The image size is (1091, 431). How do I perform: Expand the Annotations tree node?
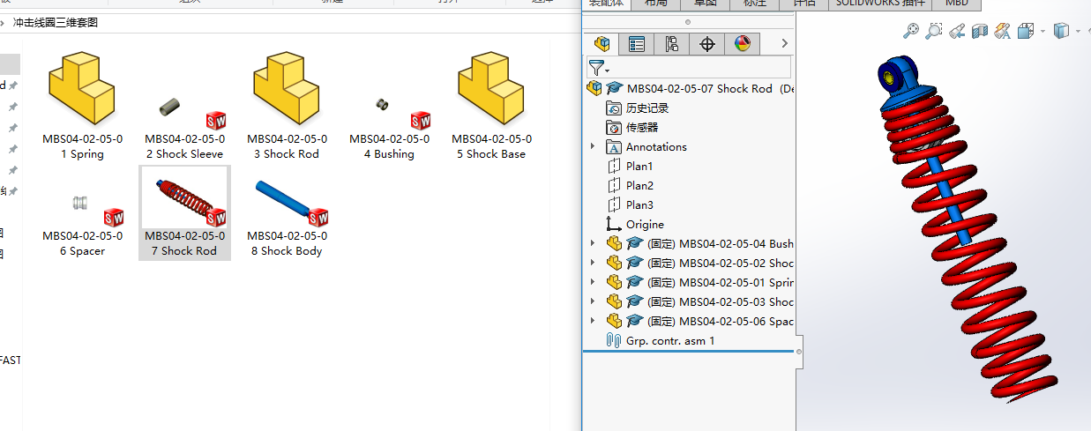[593, 146]
